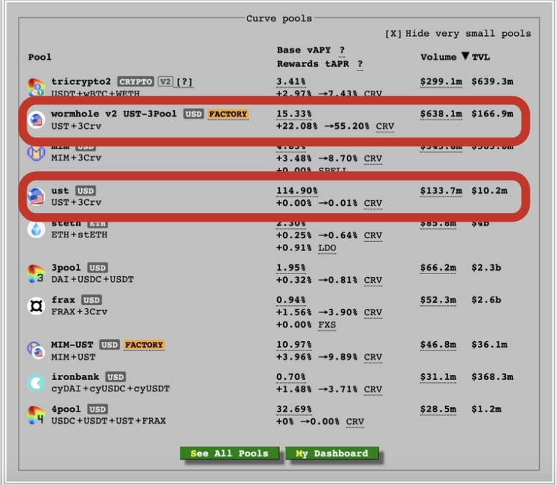
Task: Open the My Dashboard button
Action: (x=331, y=453)
